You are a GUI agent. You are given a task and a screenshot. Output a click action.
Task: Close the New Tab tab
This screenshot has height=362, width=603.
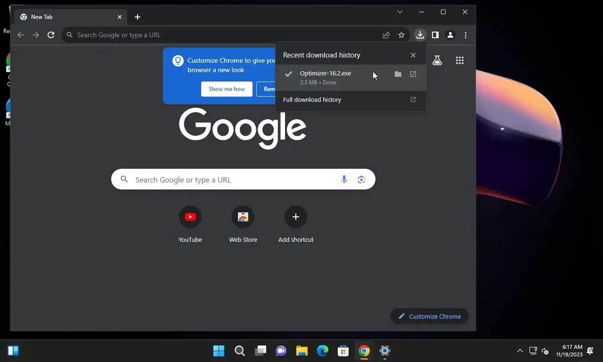[120, 17]
